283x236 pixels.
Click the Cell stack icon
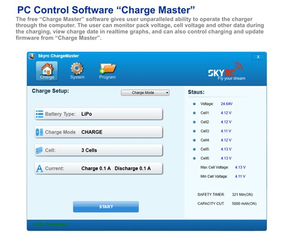click(x=39, y=150)
